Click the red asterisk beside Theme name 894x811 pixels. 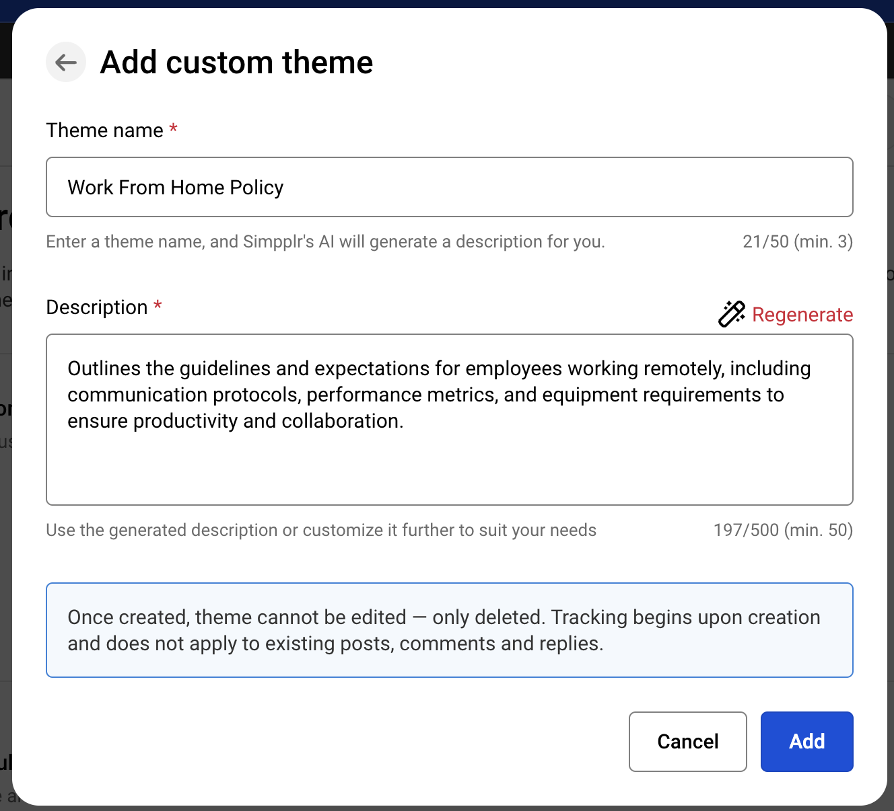tap(173, 128)
